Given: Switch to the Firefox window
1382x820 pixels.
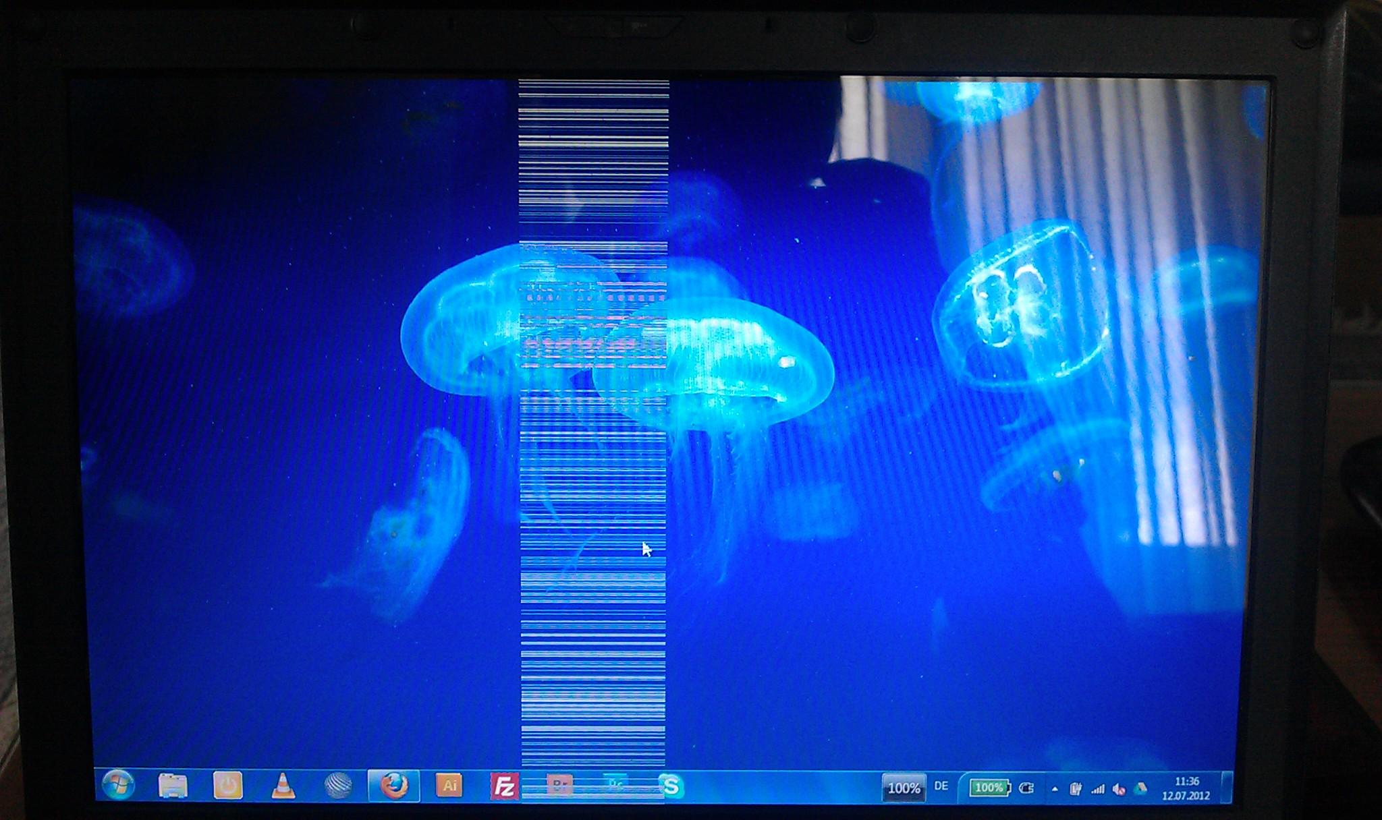Looking at the screenshot, I should click(x=394, y=786).
